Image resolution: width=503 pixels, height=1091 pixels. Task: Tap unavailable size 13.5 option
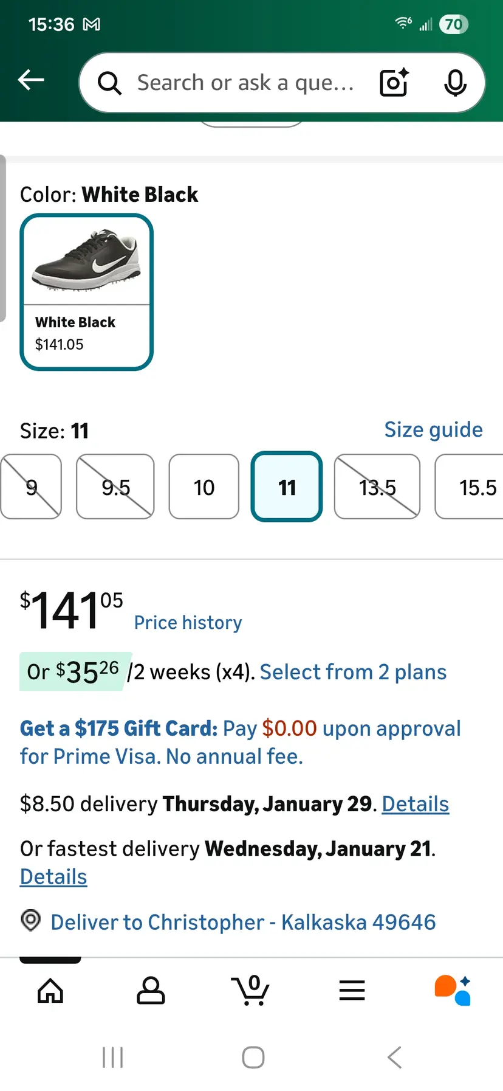[377, 487]
